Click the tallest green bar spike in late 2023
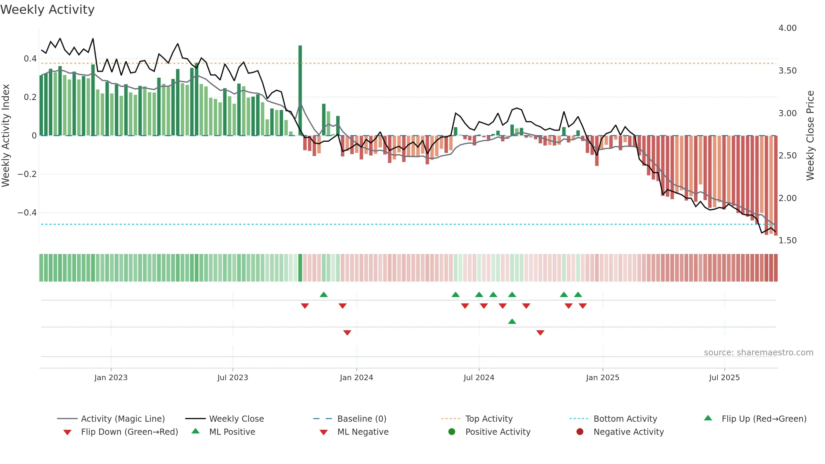 tap(300, 90)
